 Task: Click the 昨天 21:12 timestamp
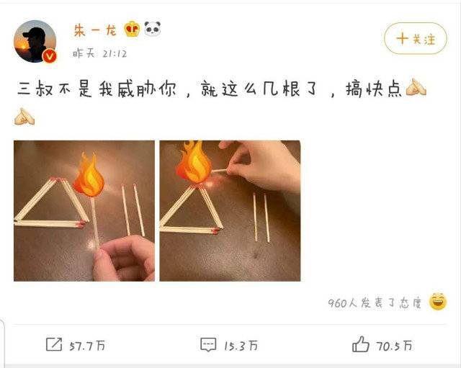pyautogui.click(x=100, y=54)
